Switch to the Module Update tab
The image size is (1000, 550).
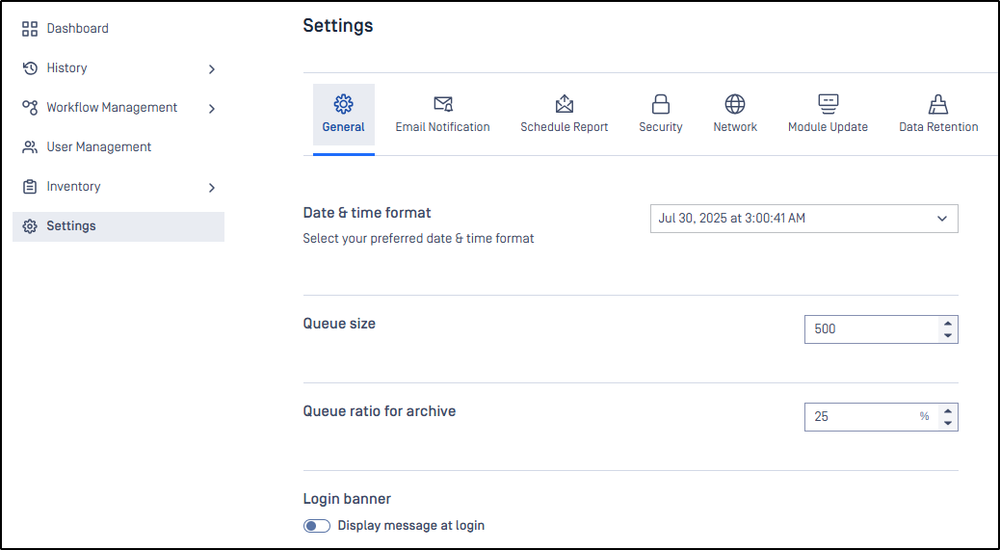[x=828, y=115]
